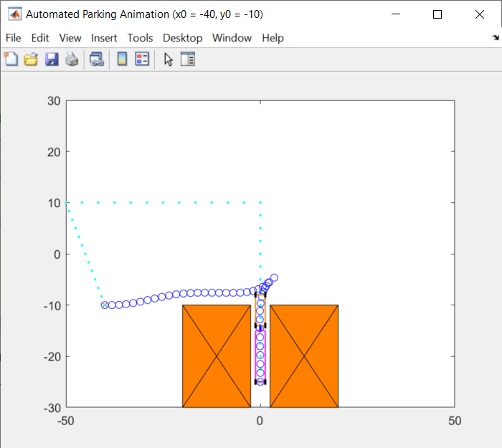502x448 pixels.
Task: Maximize the Automated Parking Animation window
Action: pyautogui.click(x=437, y=14)
